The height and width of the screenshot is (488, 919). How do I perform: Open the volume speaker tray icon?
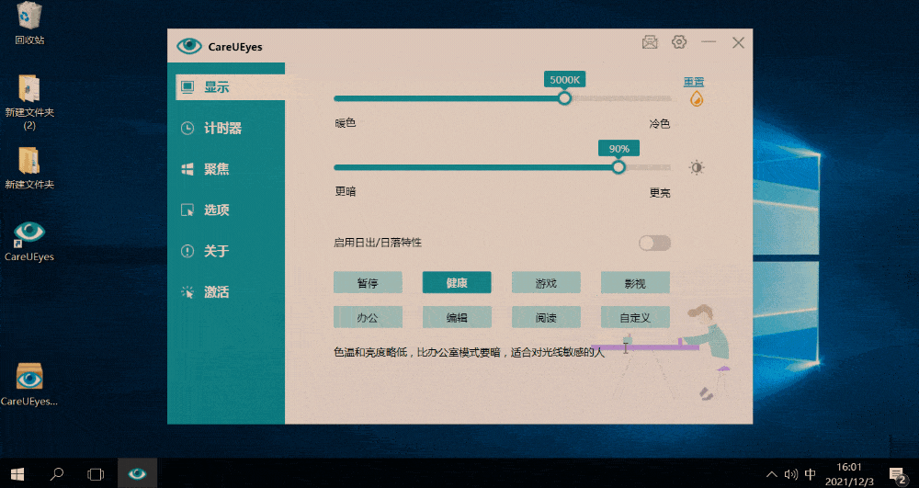point(790,474)
